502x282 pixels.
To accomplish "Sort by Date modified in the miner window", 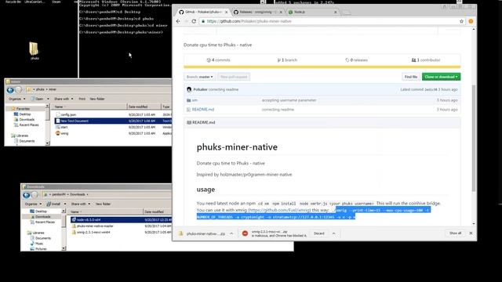I will point(144,107).
